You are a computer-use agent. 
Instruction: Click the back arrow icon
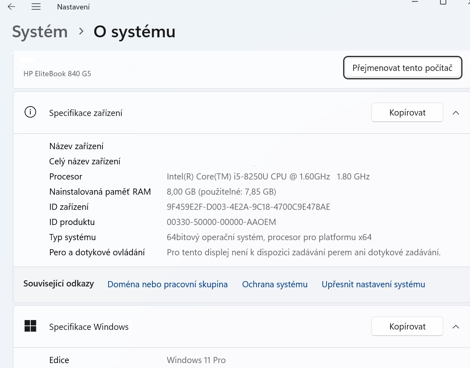pos(11,6)
